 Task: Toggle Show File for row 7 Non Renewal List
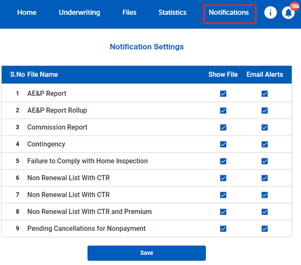[x=223, y=195]
